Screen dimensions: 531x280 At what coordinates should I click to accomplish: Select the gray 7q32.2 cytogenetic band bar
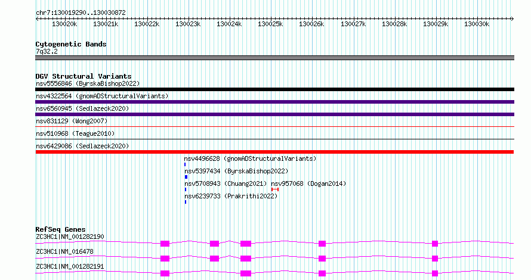pos(274,58)
